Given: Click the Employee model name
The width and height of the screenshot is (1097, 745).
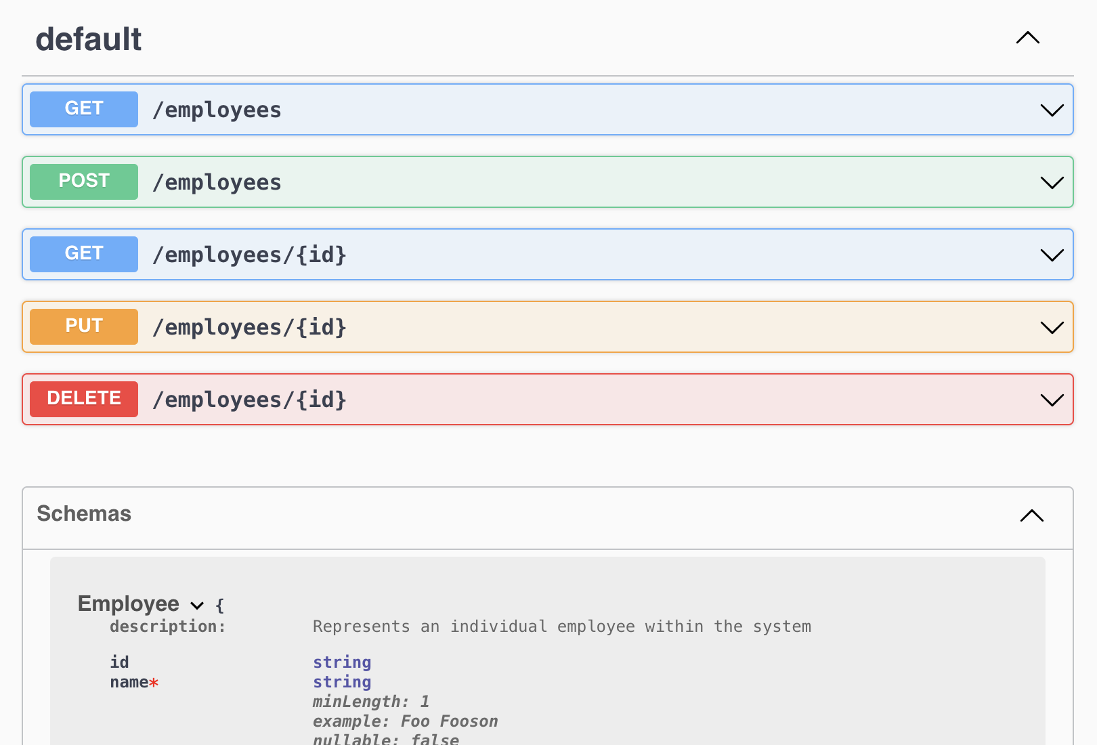Looking at the screenshot, I should (x=129, y=603).
